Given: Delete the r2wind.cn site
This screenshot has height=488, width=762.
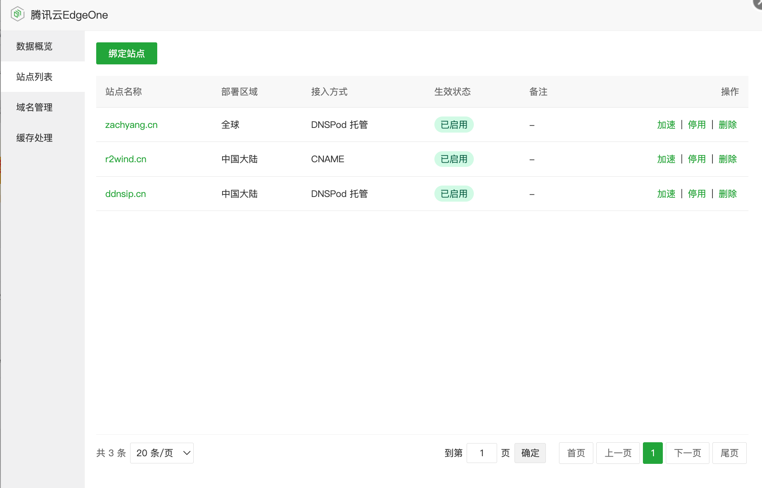Looking at the screenshot, I should click(x=728, y=159).
